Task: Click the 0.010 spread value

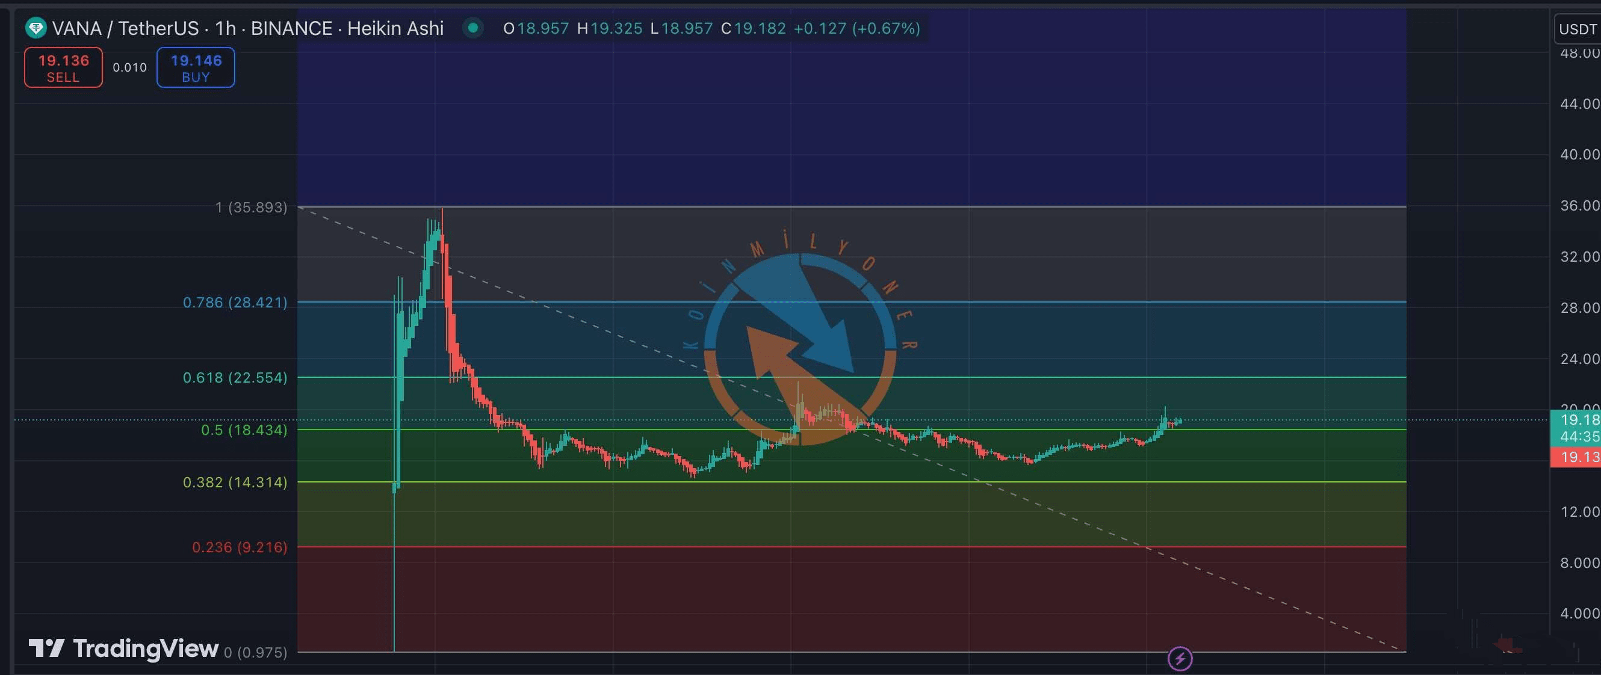Action: pos(129,67)
